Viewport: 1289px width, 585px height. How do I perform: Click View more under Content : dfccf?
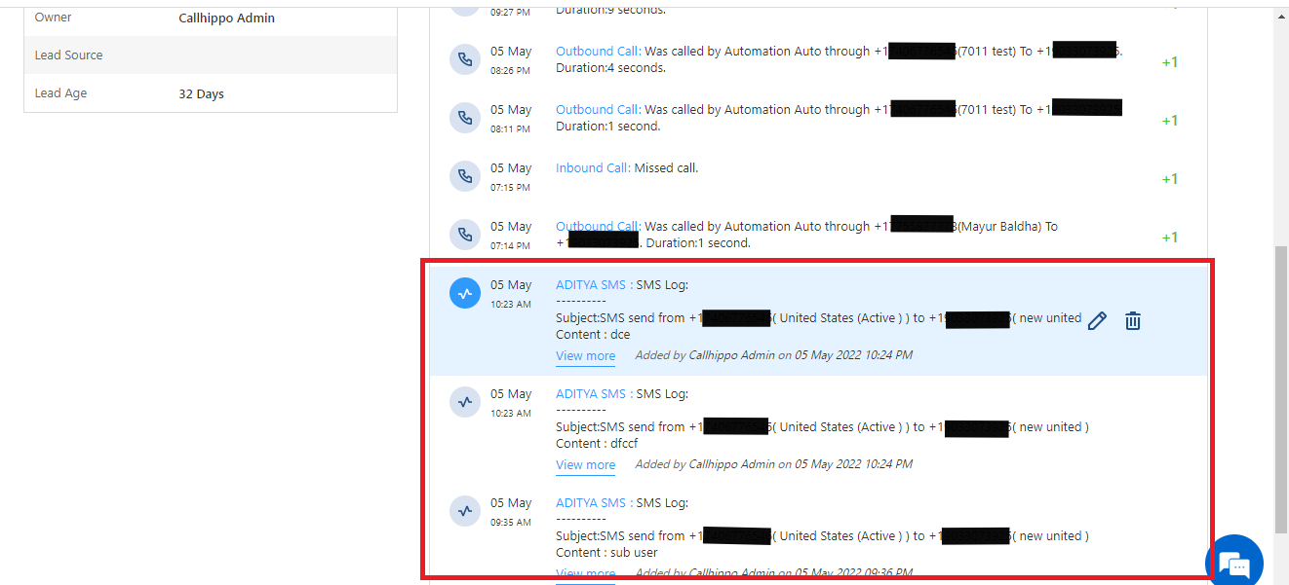click(x=585, y=465)
